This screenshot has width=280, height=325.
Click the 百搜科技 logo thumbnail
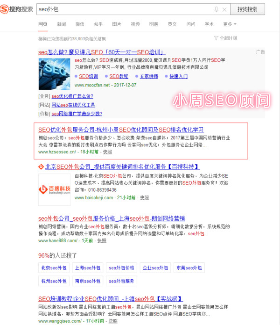[55, 189]
